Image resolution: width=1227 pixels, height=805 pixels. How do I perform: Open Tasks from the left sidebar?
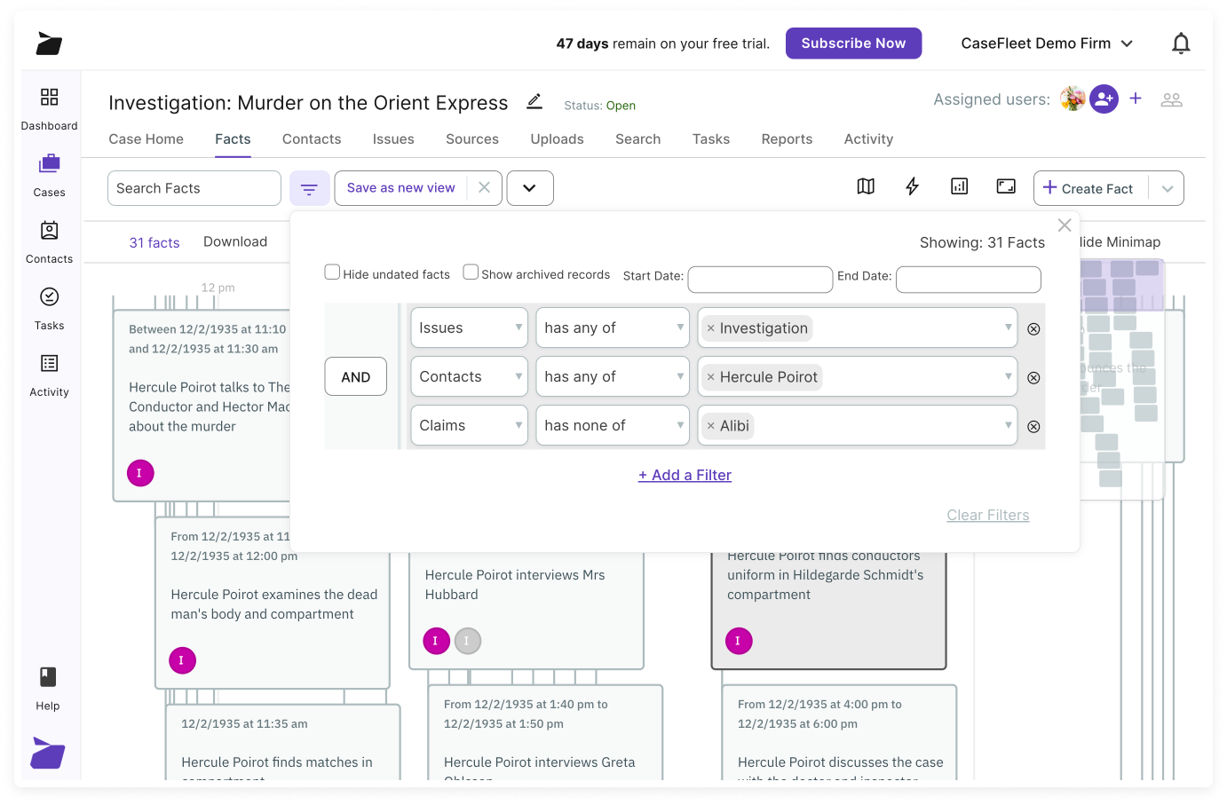[x=49, y=307]
